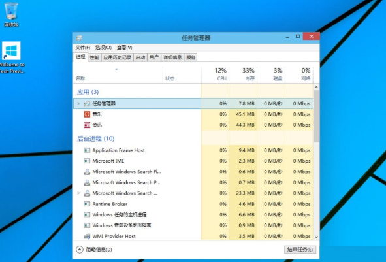The width and height of the screenshot is (386, 262).
Task: Maximize the Task Manager window
Action: click(x=298, y=37)
